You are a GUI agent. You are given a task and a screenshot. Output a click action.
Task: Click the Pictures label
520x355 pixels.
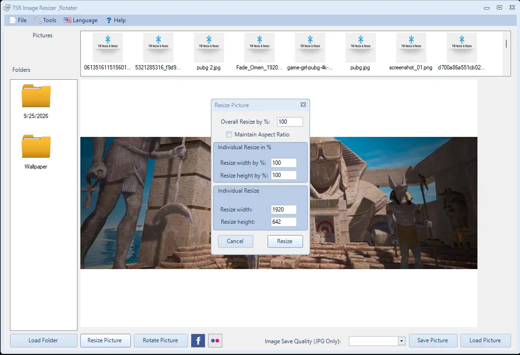point(43,35)
